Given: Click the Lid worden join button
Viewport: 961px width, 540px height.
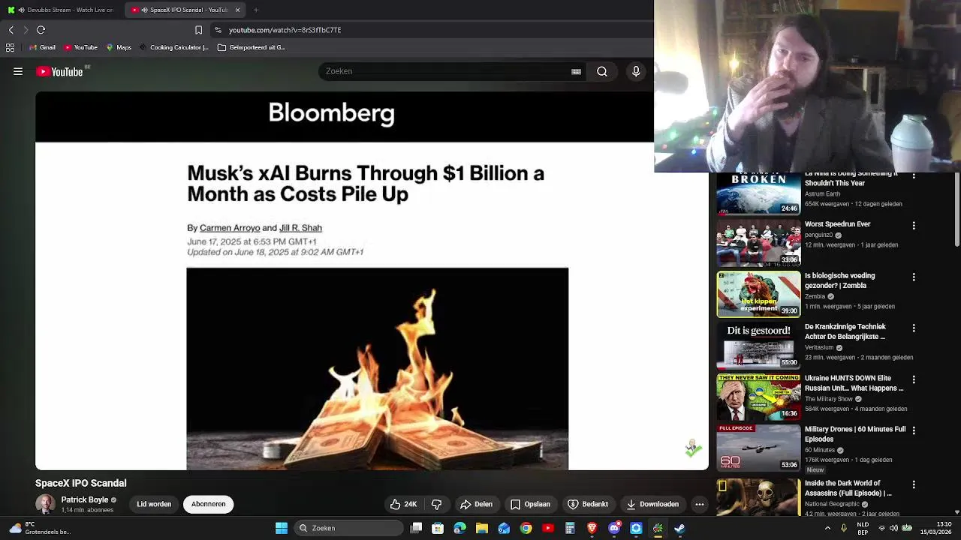Looking at the screenshot, I should (x=154, y=504).
